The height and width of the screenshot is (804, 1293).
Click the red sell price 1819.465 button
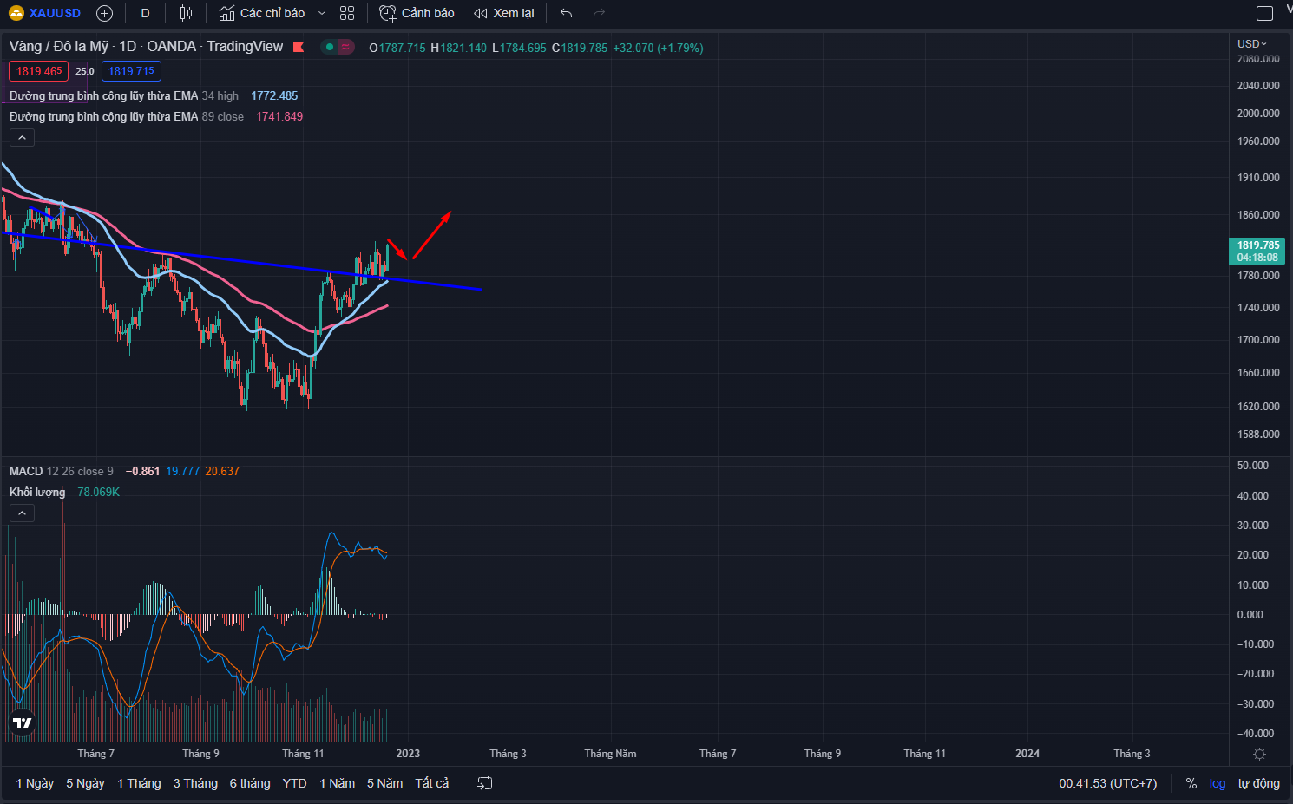[38, 71]
